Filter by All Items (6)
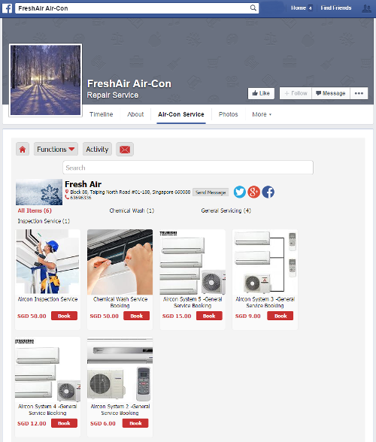The height and width of the screenshot is (442, 376). pyautogui.click(x=35, y=210)
